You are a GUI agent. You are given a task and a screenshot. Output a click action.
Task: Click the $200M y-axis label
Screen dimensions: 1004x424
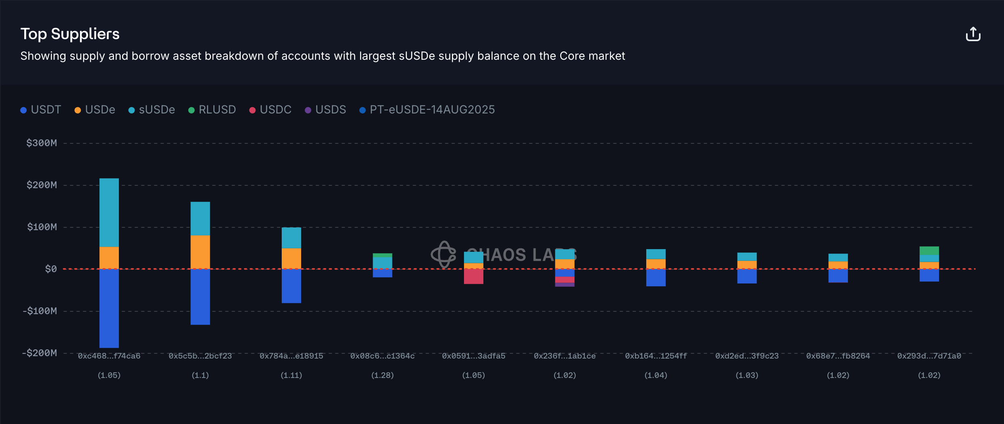coord(42,185)
